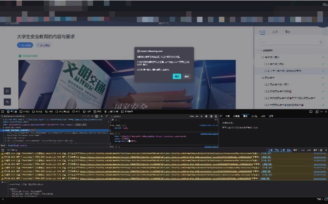Viewport: 328px width, 204px height.
Task: Open the Fonts sidebar tab
Action: [263, 116]
